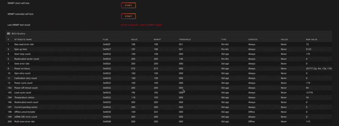The image size is (339, 126).
Task: Select the VALUE column header
Action: (x=134, y=40)
